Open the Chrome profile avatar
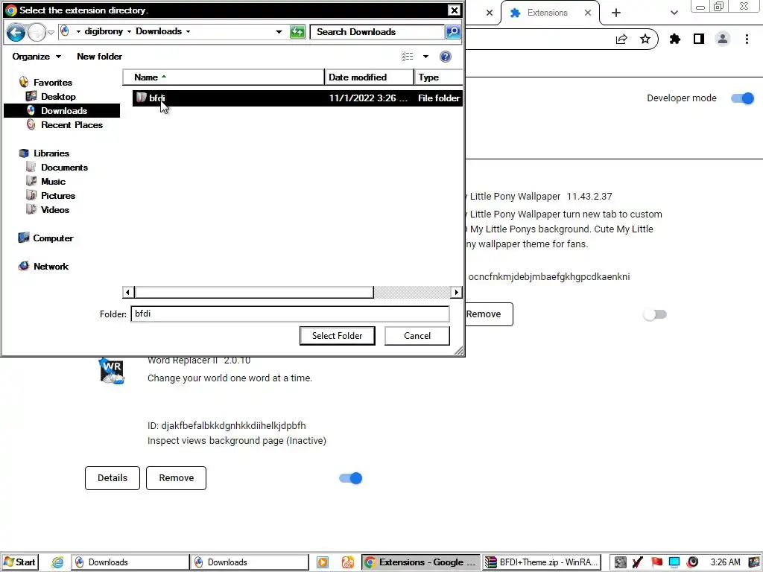The image size is (763, 572). [x=723, y=39]
